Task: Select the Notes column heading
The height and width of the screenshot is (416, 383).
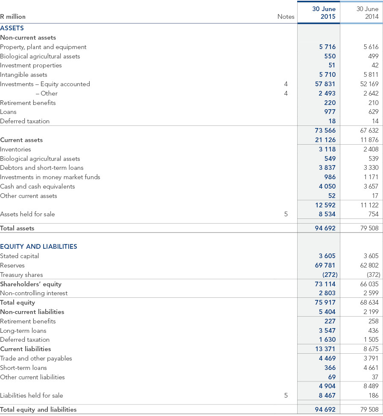Action: point(286,17)
